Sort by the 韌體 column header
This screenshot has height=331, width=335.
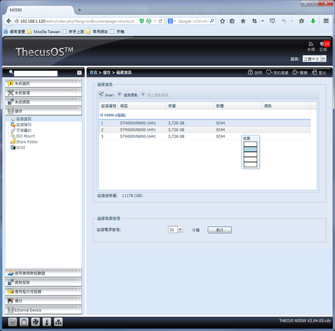(238, 106)
